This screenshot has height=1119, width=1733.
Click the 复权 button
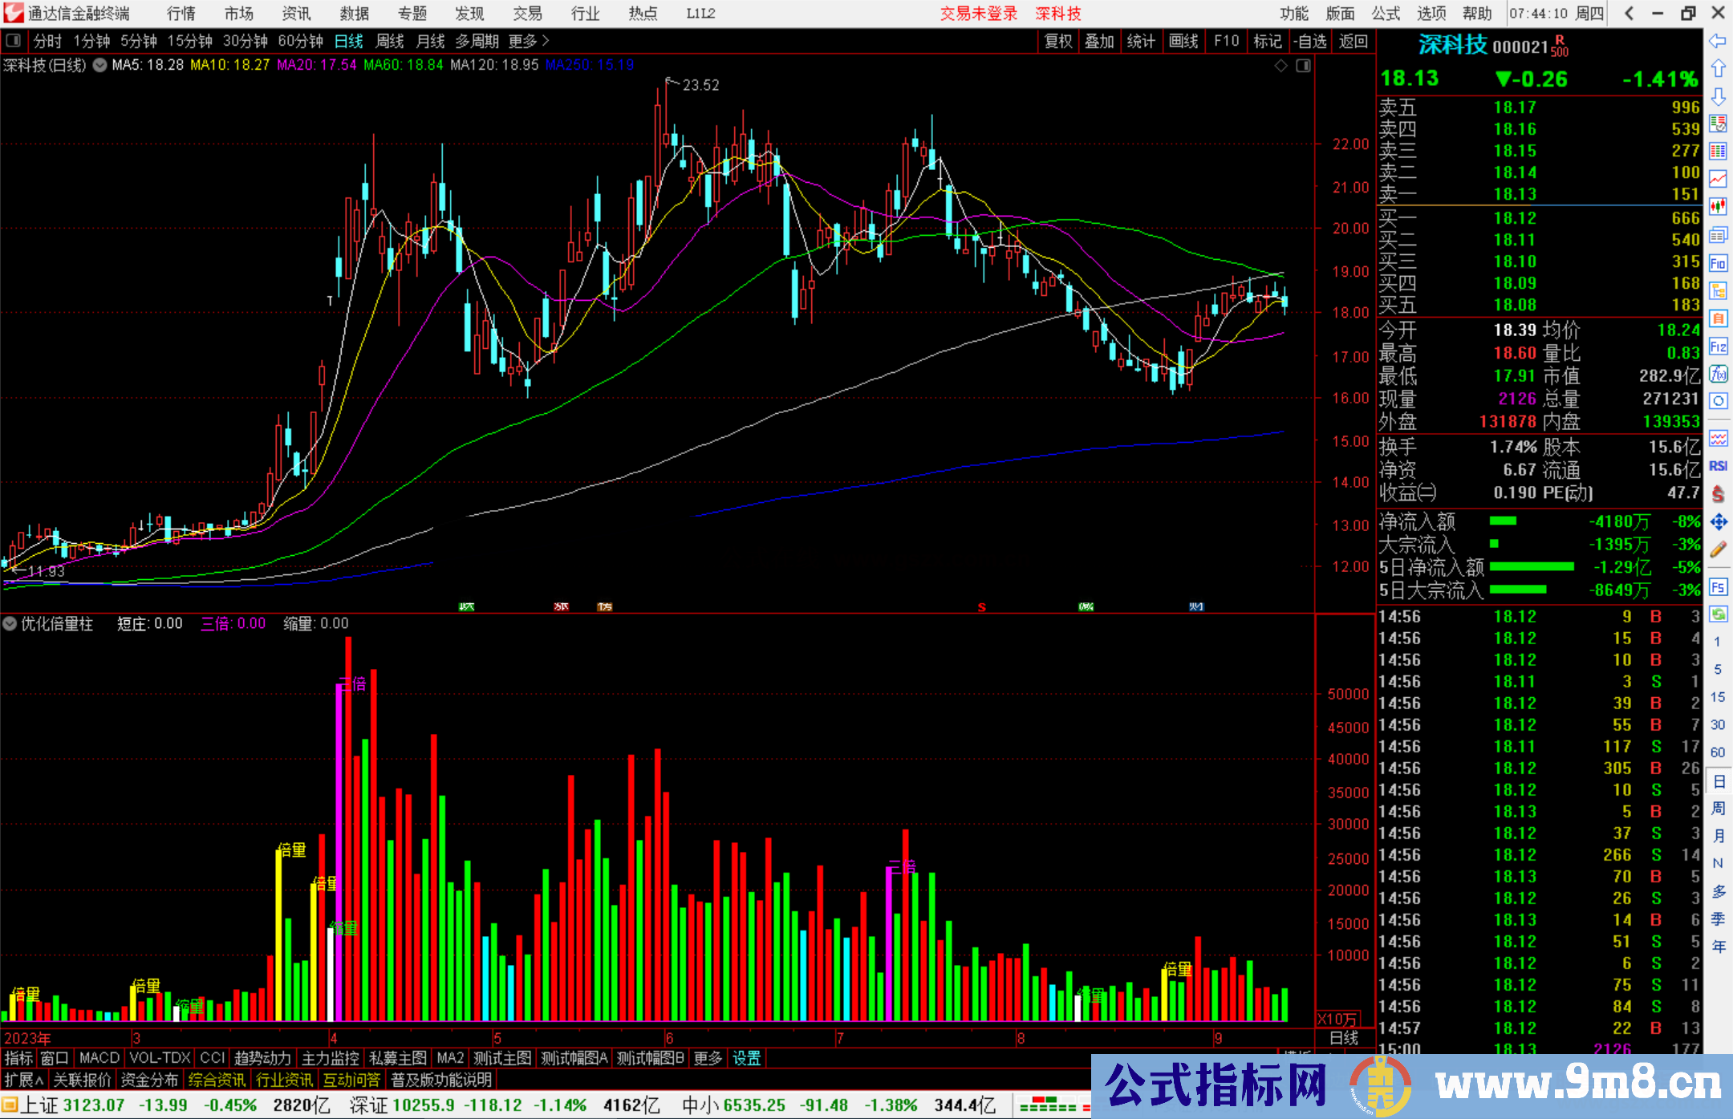coord(1058,41)
